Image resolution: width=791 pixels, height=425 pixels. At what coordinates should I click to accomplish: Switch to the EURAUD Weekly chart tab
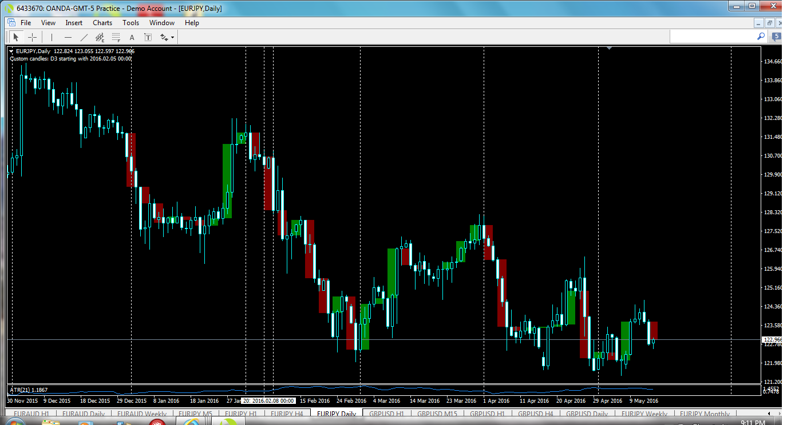pyautogui.click(x=141, y=414)
